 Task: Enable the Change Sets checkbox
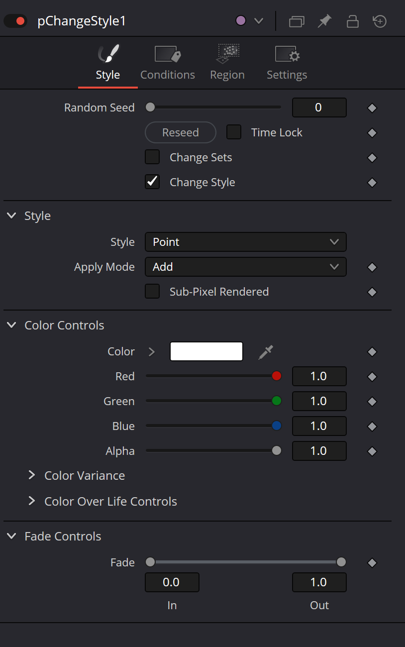click(152, 157)
